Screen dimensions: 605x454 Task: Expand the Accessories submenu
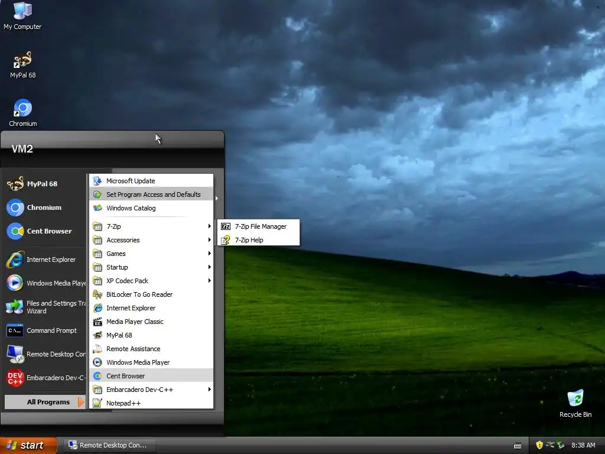(151, 240)
